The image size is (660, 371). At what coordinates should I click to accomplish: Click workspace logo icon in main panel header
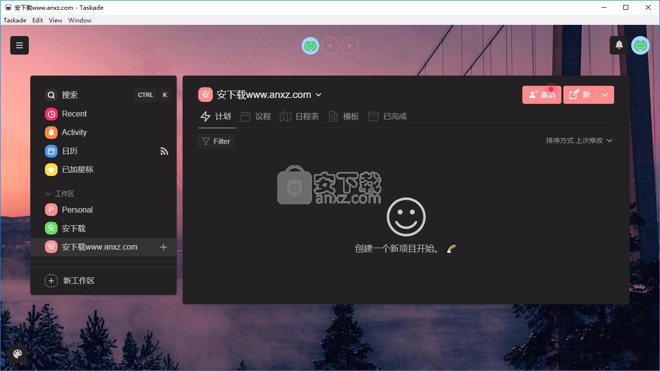pyautogui.click(x=206, y=95)
